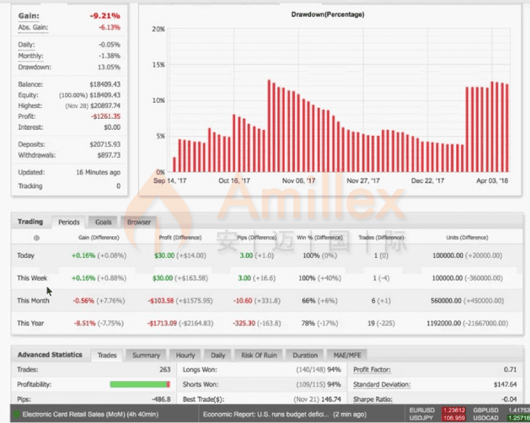Click the green calendar icon in bottom ticker
The width and height of the screenshot is (530, 423).
tap(16, 414)
